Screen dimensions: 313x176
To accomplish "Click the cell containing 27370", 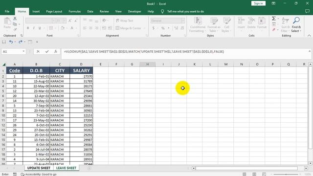I will click(81, 76).
